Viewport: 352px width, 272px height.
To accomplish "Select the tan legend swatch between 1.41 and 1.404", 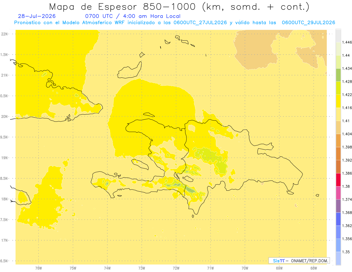I will [338, 127].
